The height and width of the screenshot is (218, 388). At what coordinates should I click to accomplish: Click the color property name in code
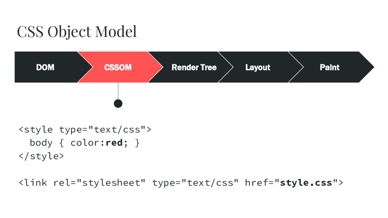coord(85,143)
